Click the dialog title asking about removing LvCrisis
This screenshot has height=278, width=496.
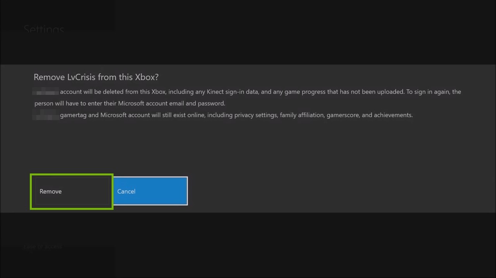(x=96, y=77)
